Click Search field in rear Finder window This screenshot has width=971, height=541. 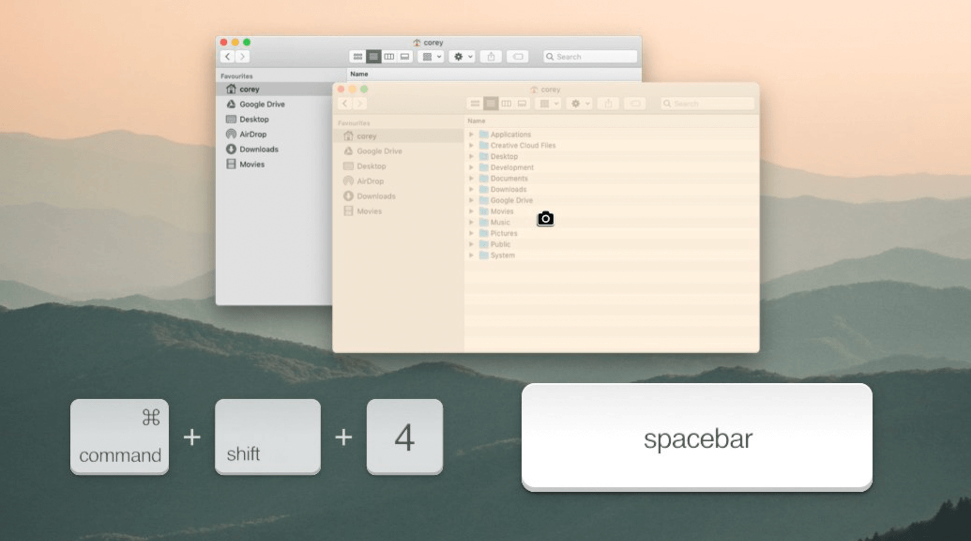(x=590, y=56)
